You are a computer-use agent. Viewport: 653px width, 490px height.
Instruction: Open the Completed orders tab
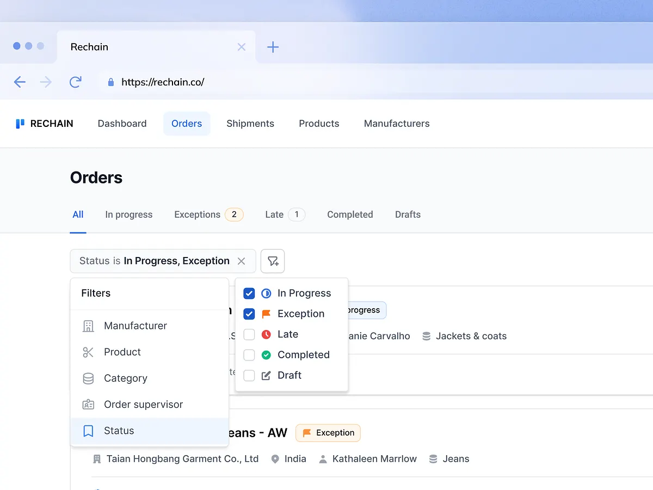coord(350,215)
